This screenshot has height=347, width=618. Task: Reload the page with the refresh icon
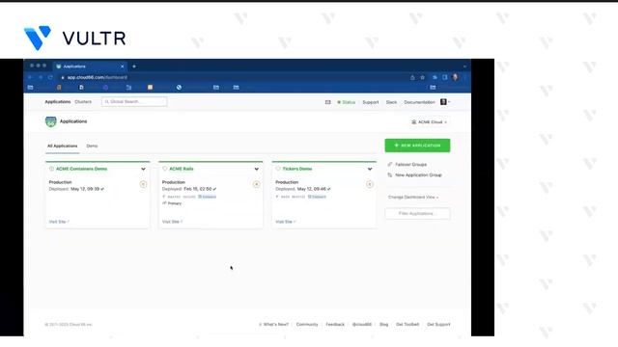pyautogui.click(x=50, y=77)
